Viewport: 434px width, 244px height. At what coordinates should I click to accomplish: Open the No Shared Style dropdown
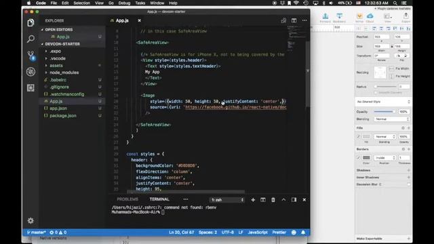click(x=383, y=102)
